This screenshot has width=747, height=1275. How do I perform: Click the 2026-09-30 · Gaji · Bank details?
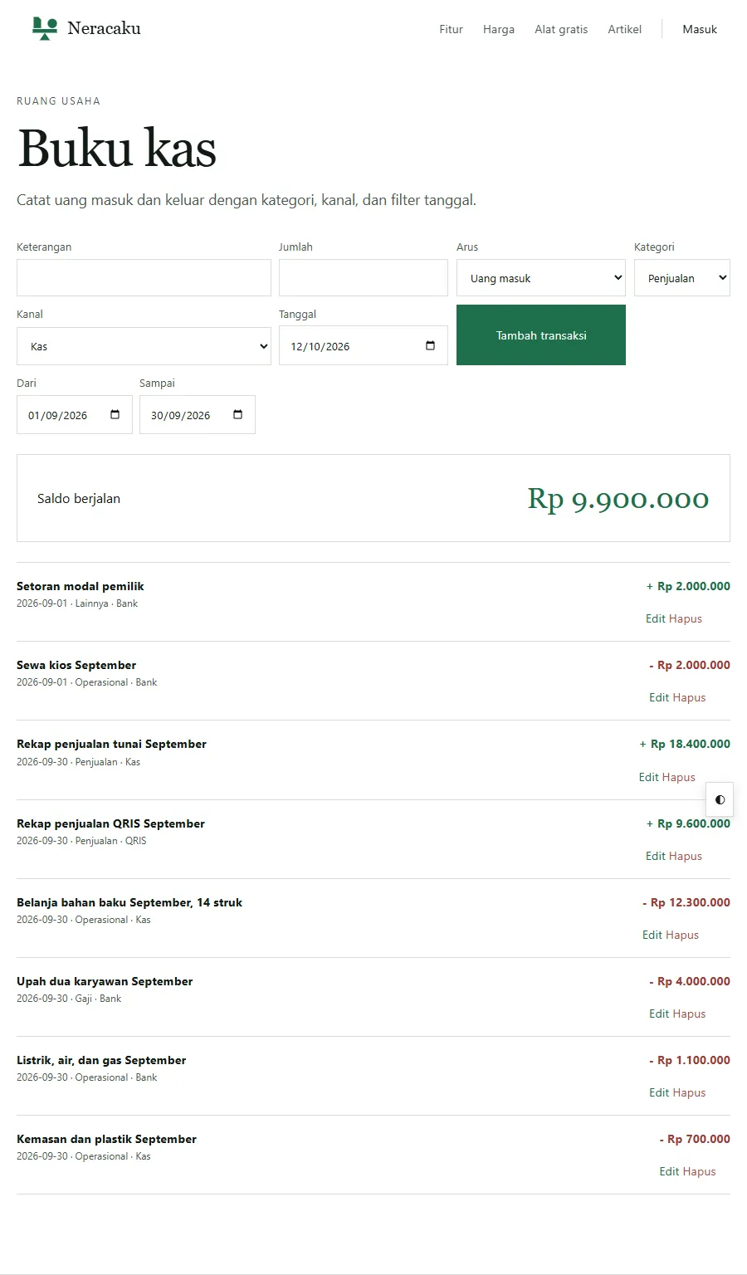pyautogui.click(x=69, y=999)
